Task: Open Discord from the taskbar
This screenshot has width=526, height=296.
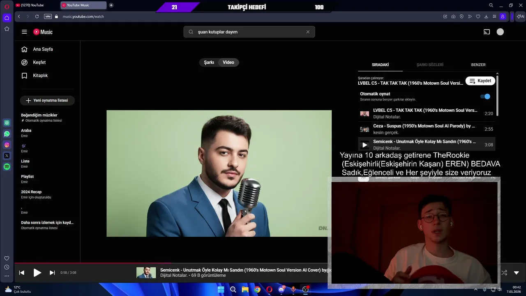Action: point(281,289)
